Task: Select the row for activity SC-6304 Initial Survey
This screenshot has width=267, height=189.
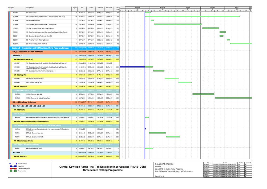Action: click(x=40, y=13)
